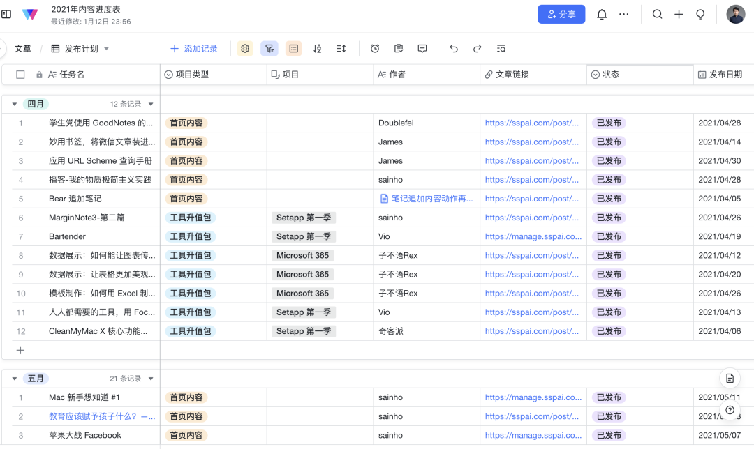
Task: Open the filter records tool
Action: pos(269,49)
